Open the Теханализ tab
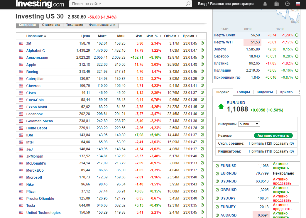306x218 pixels. 75,25
